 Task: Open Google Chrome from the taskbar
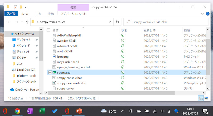[17, 111]
